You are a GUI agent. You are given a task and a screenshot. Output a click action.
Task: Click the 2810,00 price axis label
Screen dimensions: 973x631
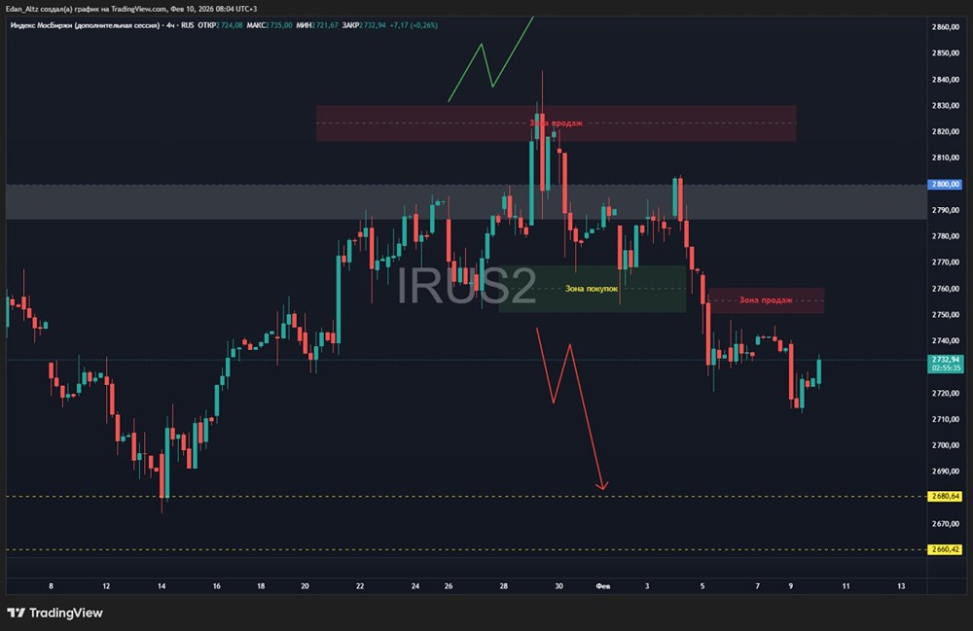coord(945,158)
